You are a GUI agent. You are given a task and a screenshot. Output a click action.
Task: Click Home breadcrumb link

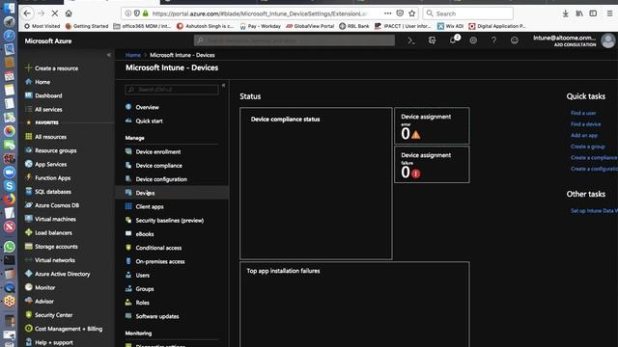[x=133, y=55]
